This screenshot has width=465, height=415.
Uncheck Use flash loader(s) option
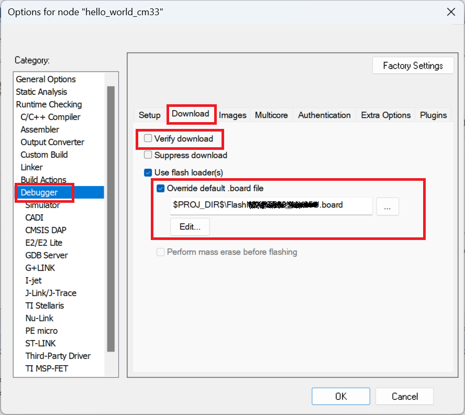tap(148, 172)
